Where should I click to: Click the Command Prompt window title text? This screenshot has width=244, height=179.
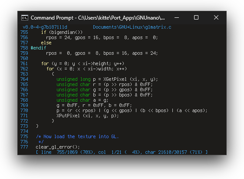click(98, 18)
